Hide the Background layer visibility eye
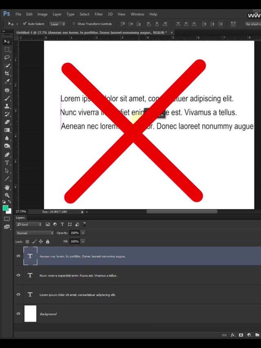This screenshot has height=348, width=261. tap(18, 314)
